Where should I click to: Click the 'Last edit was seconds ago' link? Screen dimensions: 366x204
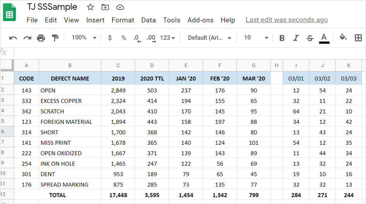tap(286, 20)
